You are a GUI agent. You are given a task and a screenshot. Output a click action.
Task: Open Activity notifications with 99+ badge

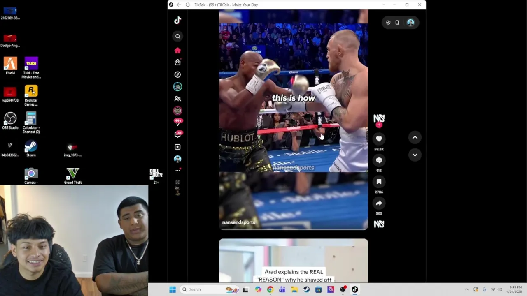178,122
